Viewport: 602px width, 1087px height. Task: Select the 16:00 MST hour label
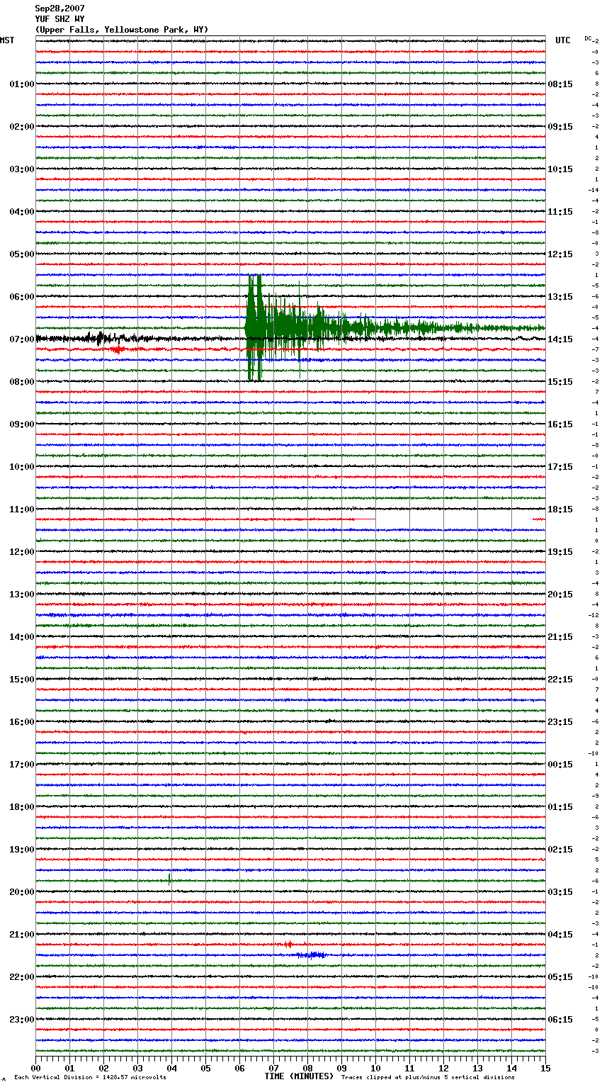[22, 722]
